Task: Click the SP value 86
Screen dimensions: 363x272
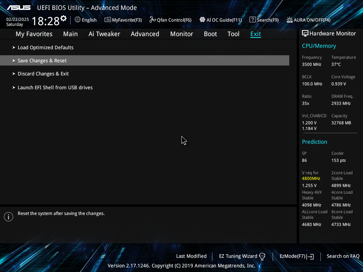Action: coord(304,160)
